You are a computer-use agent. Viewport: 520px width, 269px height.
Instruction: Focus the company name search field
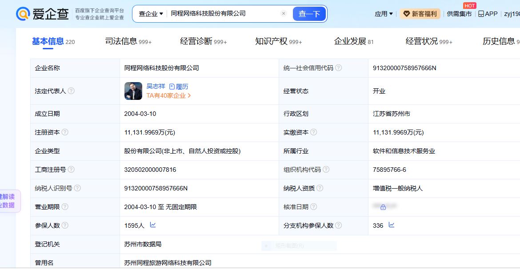[x=224, y=14]
